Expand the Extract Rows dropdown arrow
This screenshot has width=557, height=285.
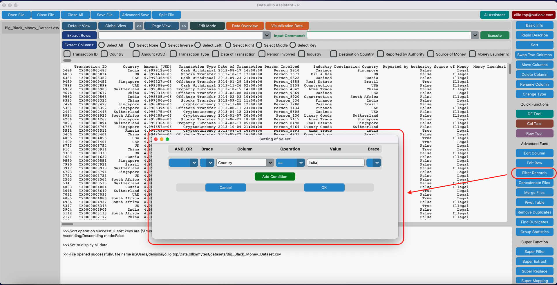pos(267,35)
